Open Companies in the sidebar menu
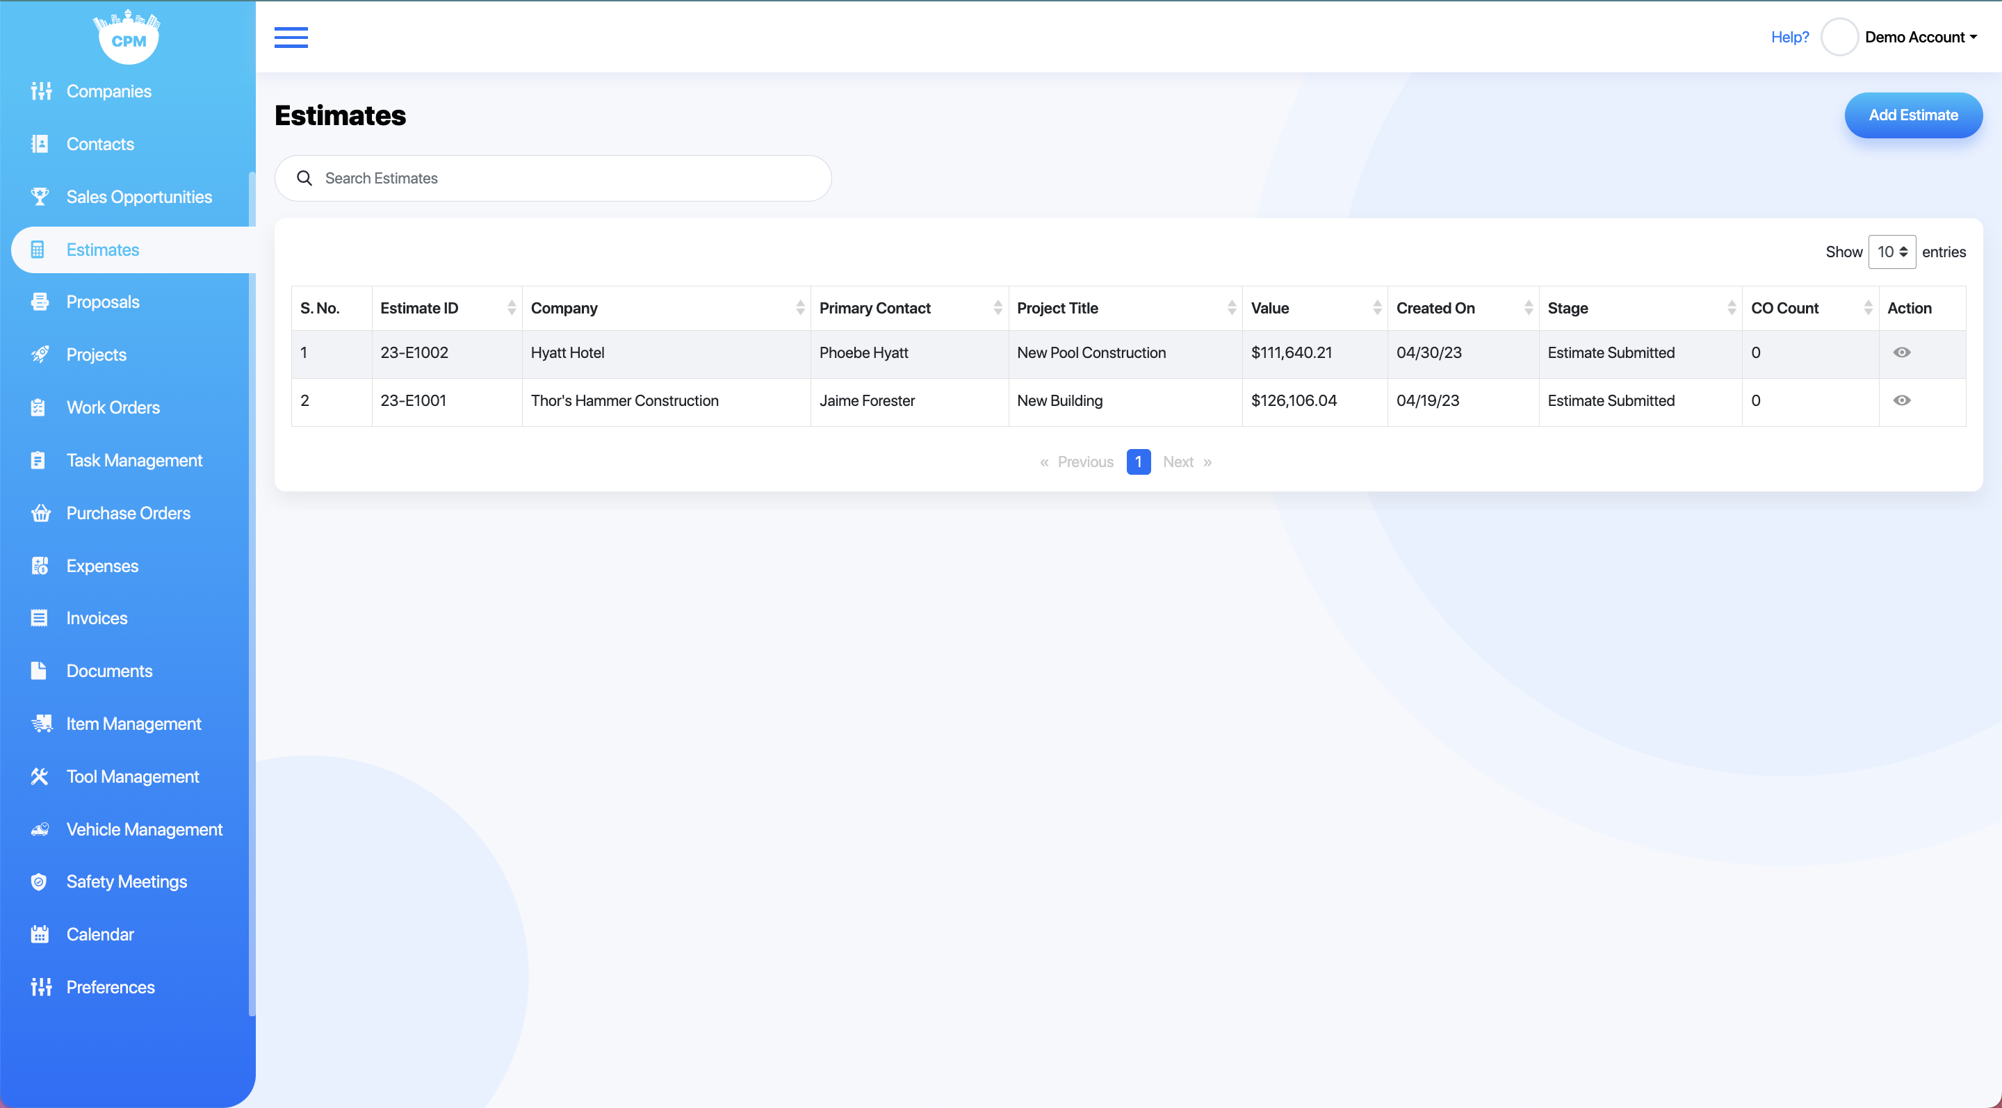This screenshot has height=1108, width=2002. click(109, 91)
